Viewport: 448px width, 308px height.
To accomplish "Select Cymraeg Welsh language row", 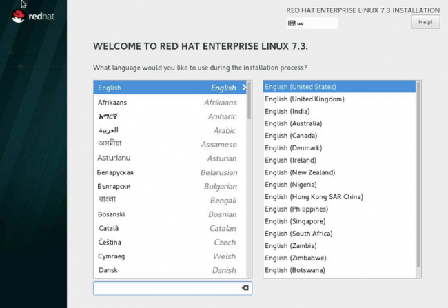I will (x=170, y=256).
